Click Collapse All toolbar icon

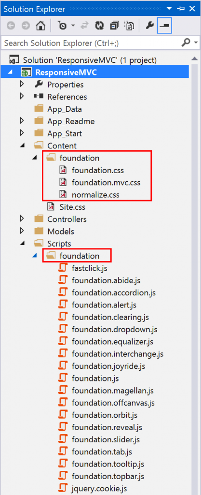click(x=114, y=26)
